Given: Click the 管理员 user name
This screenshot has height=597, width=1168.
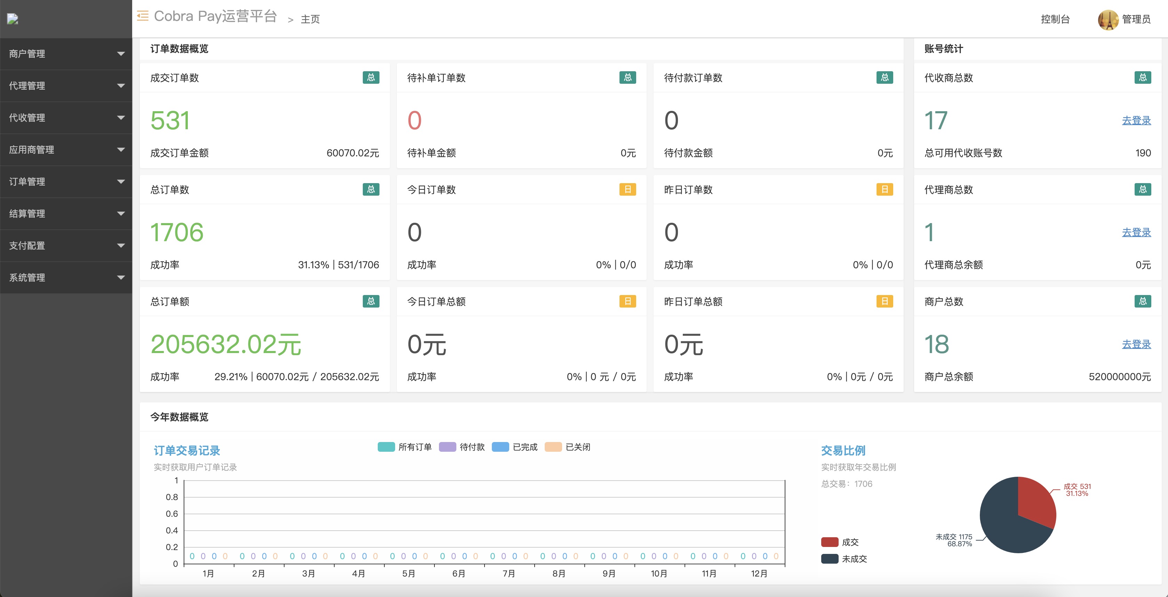Looking at the screenshot, I should [x=1136, y=19].
